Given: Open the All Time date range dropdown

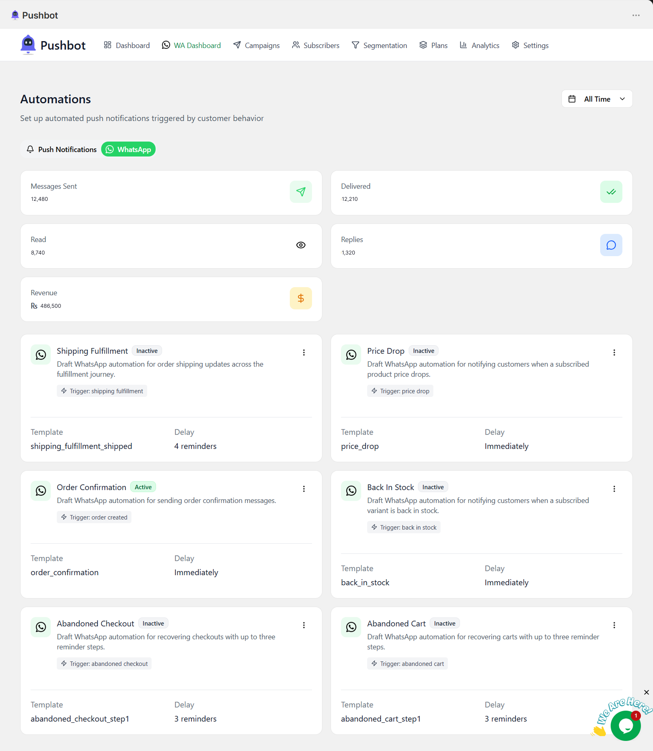Looking at the screenshot, I should click(x=597, y=99).
